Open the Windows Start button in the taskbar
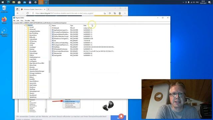This screenshot has width=213, height=120. point(3,2)
